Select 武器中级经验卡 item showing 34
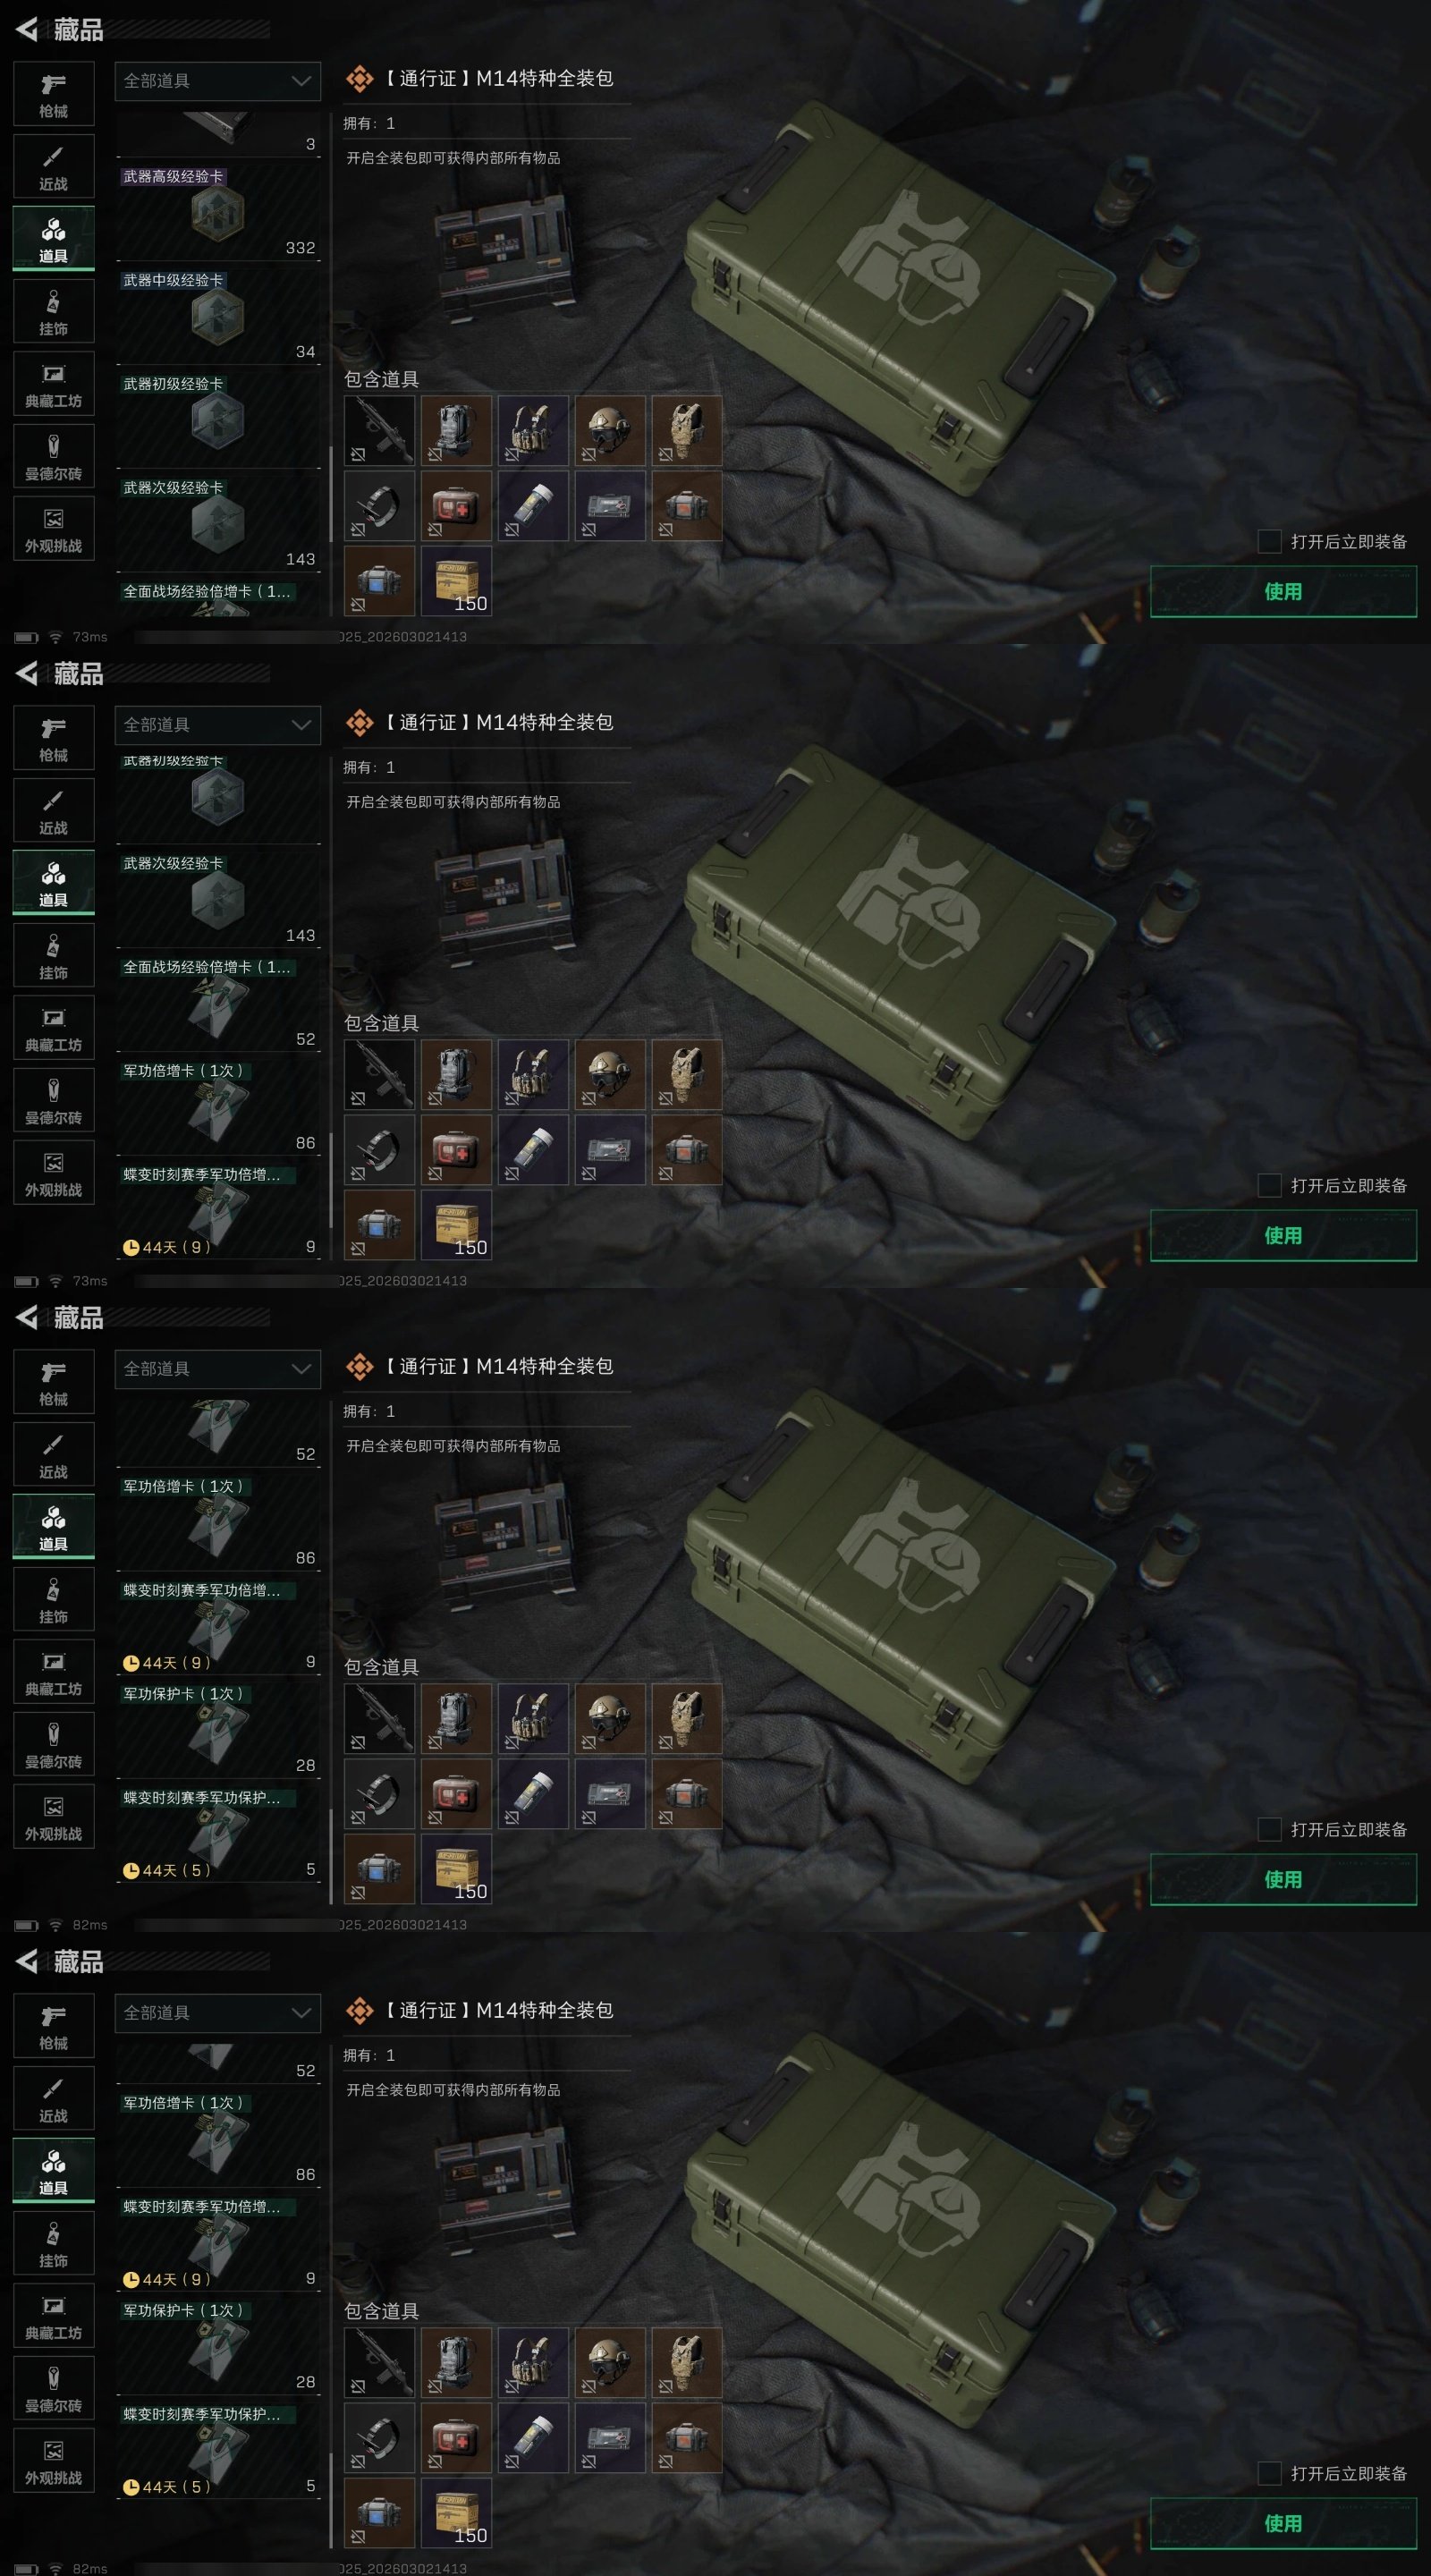The height and width of the screenshot is (2576, 1431). click(218, 316)
